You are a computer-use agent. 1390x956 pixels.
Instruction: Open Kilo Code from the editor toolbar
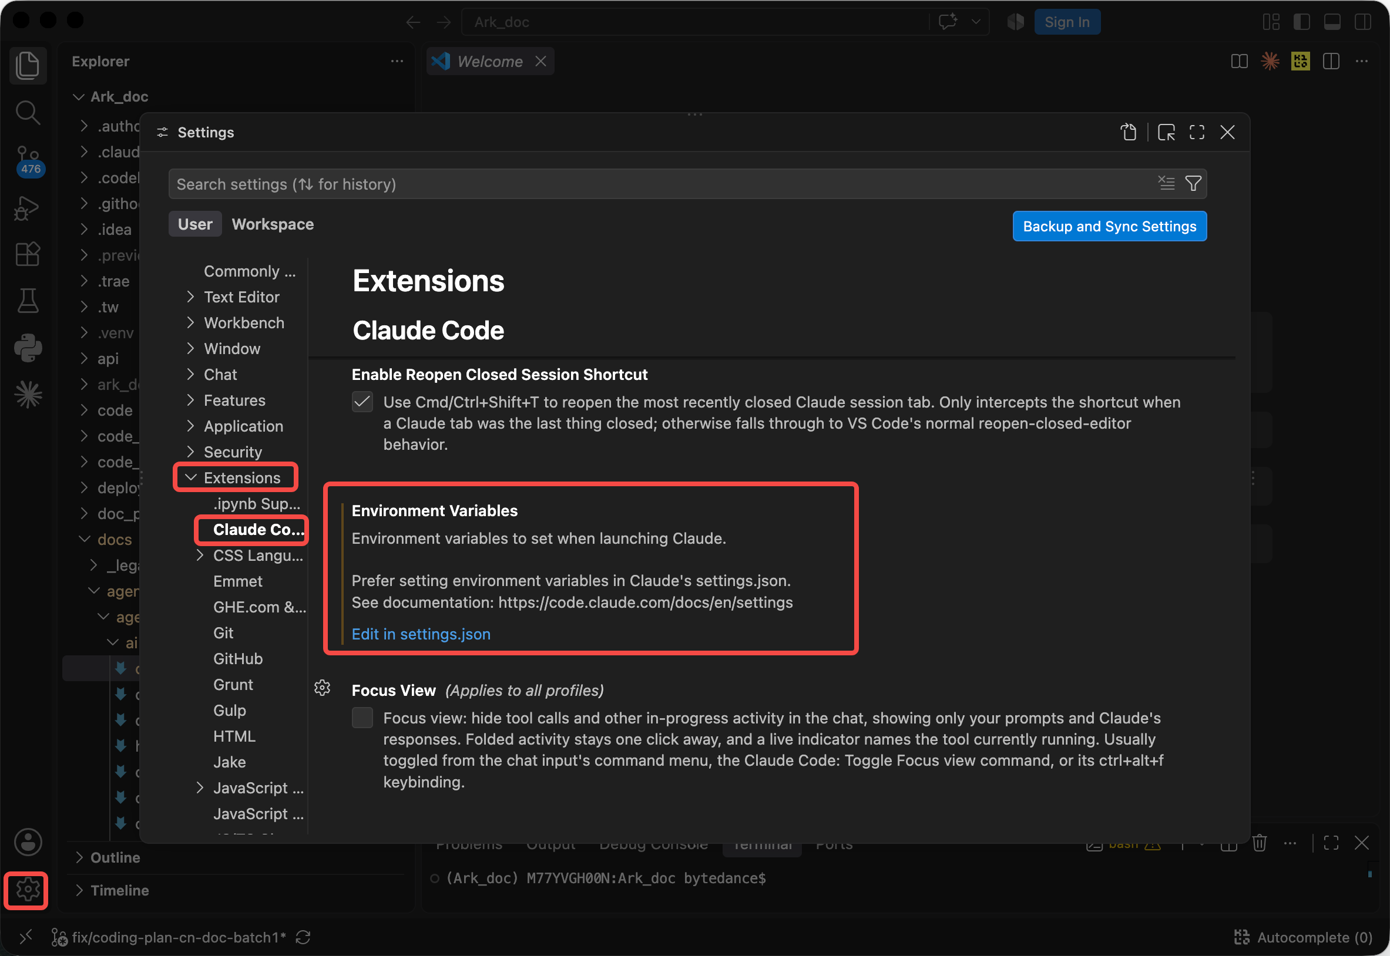1300,61
